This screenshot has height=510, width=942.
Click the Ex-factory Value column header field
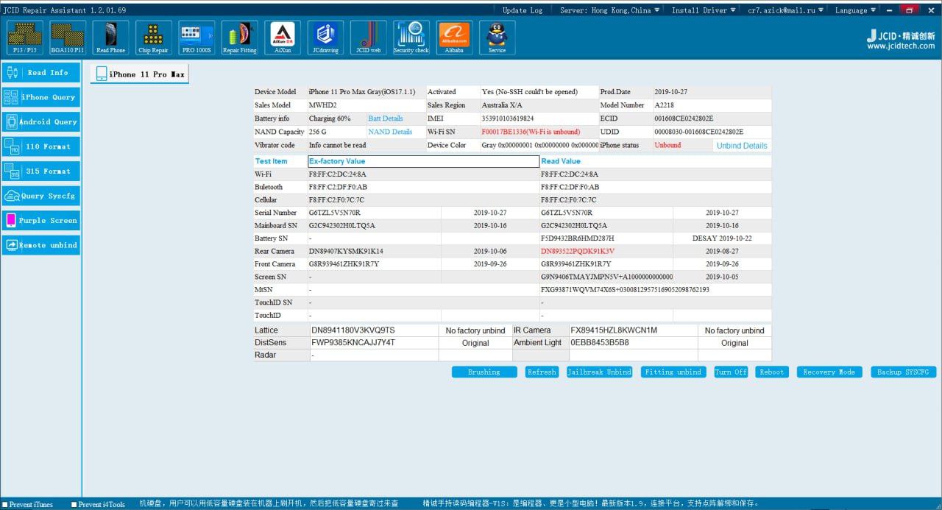point(423,161)
